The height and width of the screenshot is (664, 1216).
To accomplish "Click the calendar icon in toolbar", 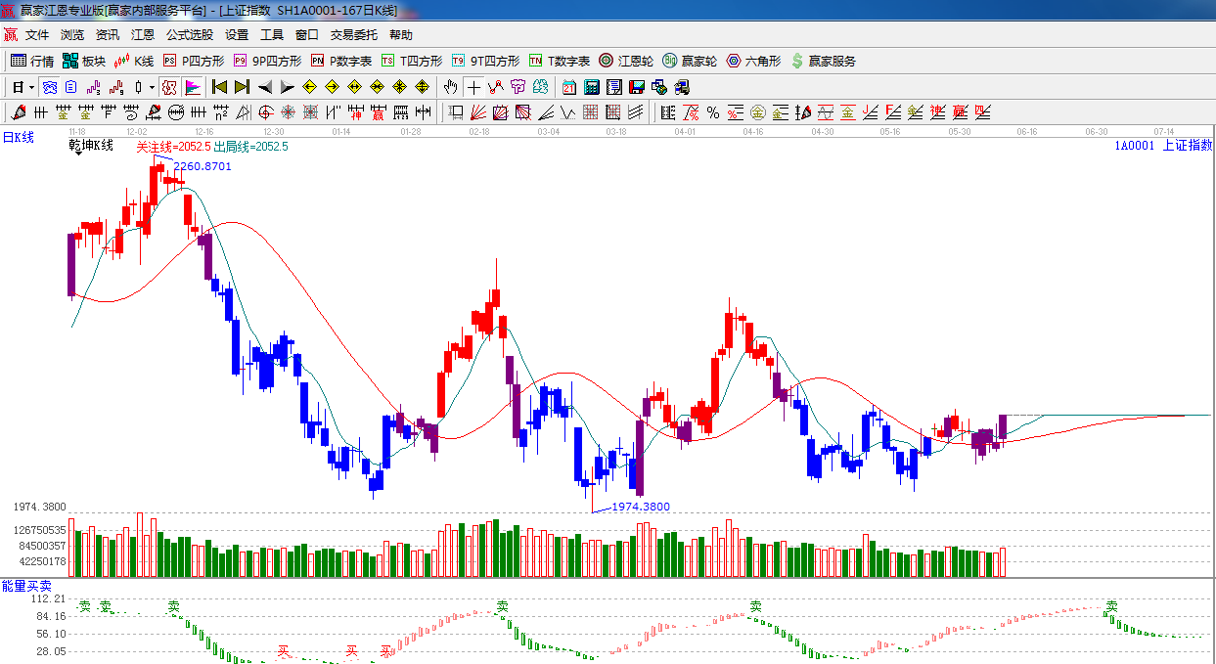I will [x=568, y=87].
